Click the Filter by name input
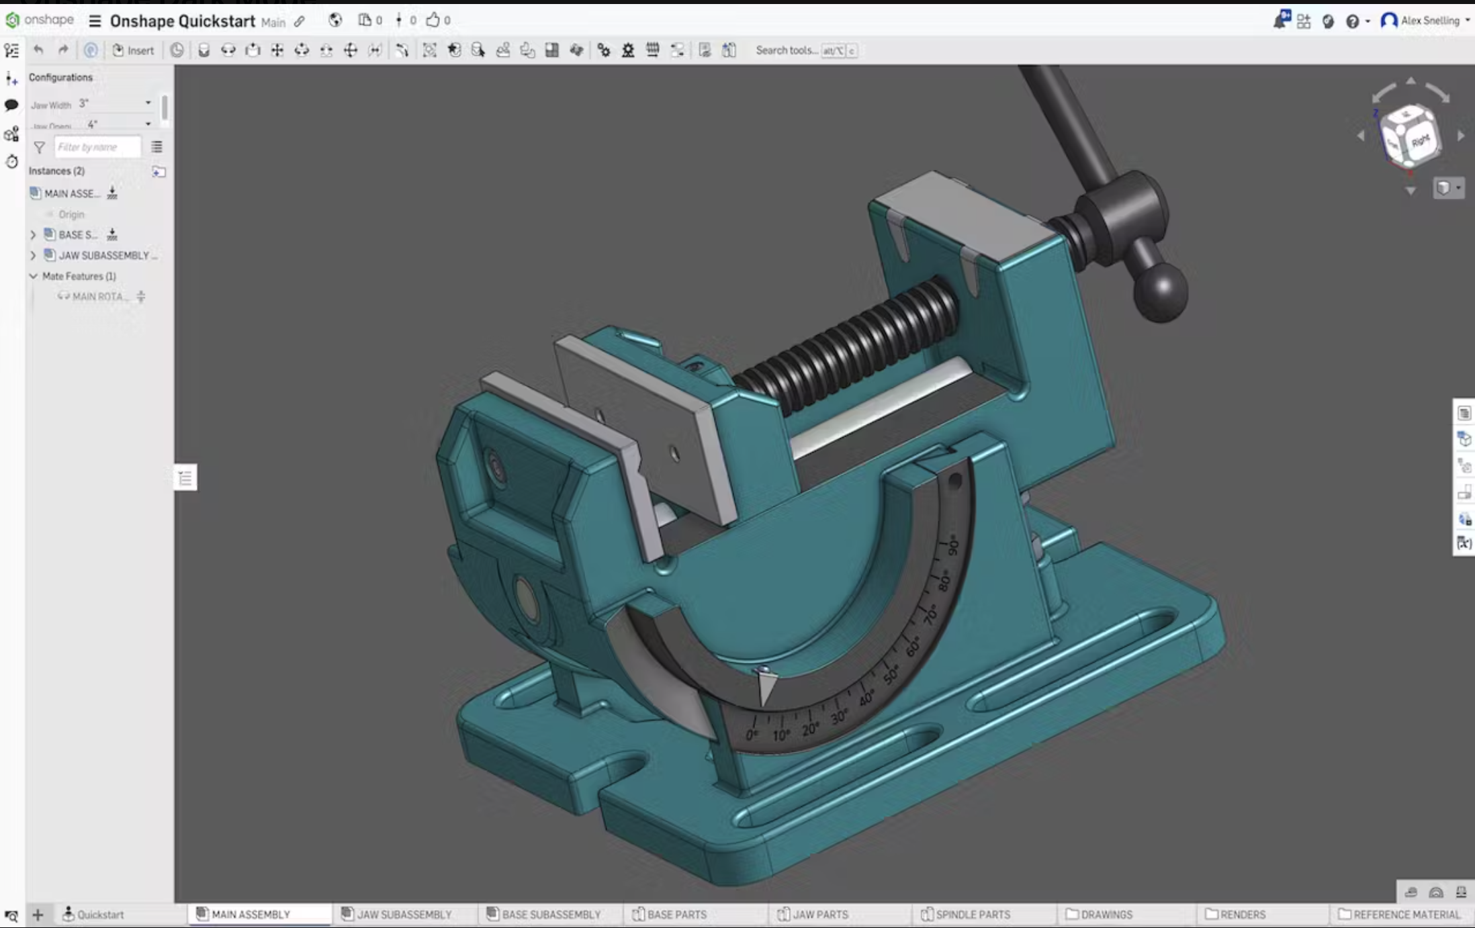Image resolution: width=1475 pixels, height=928 pixels. click(x=97, y=147)
